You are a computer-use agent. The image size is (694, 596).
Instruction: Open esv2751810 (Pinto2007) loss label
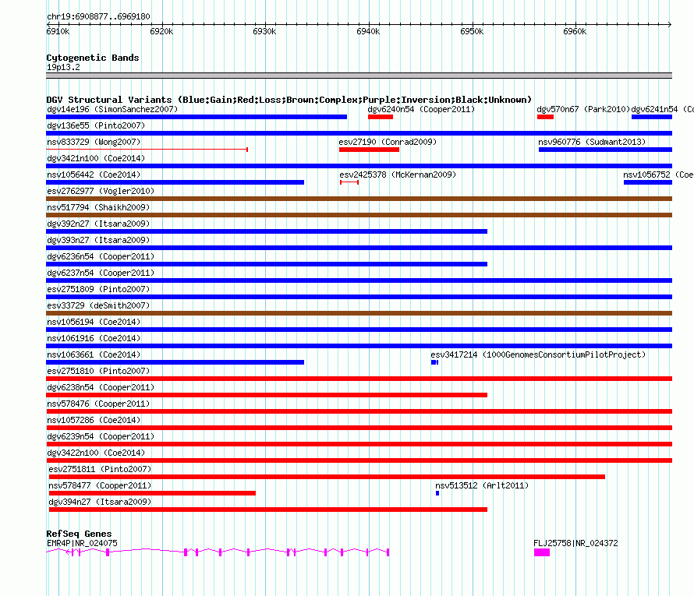(x=98, y=371)
